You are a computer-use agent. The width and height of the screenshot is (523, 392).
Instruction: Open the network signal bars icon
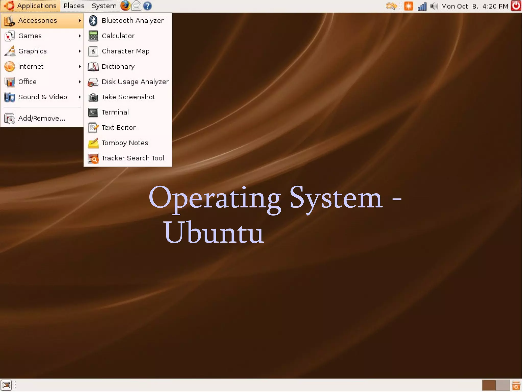(422, 6)
